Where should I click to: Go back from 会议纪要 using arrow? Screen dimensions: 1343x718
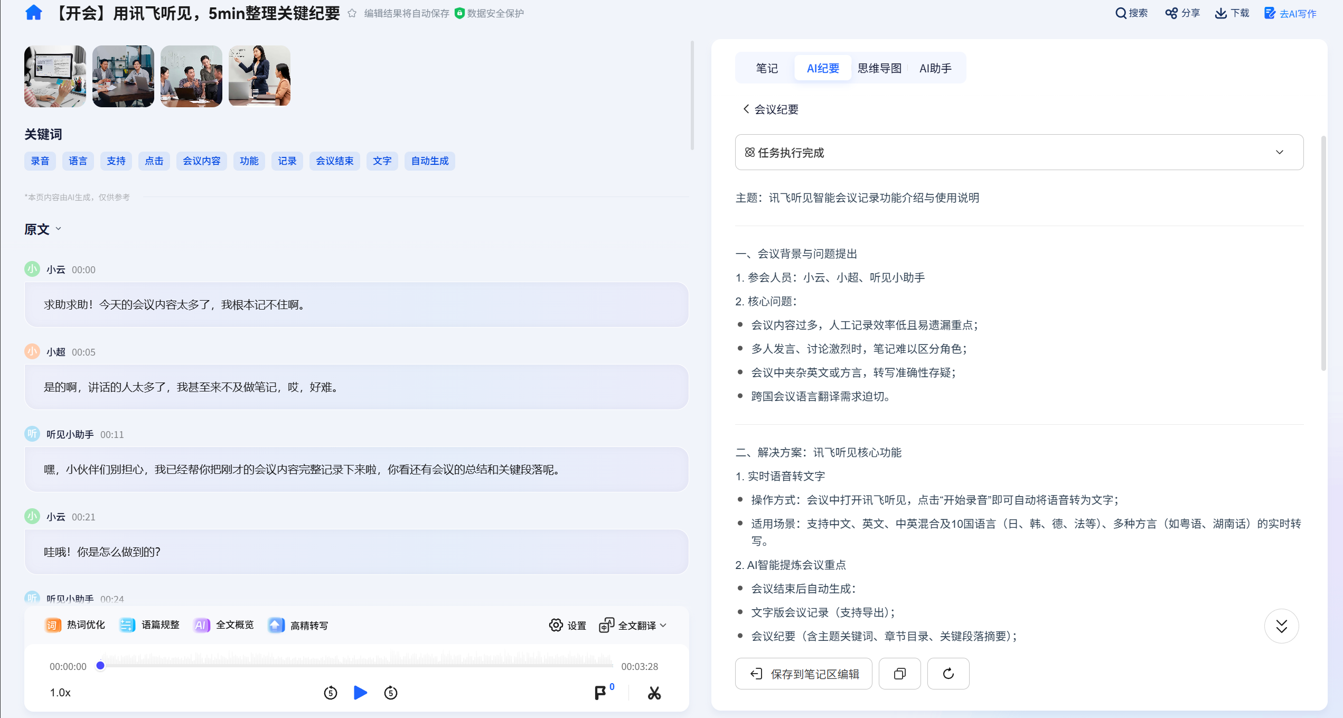pos(746,109)
